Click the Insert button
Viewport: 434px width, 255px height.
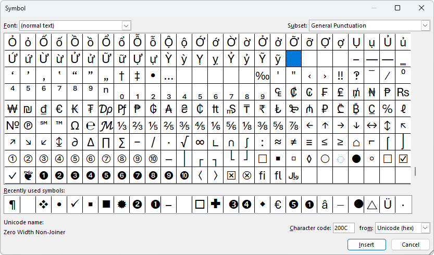click(x=366, y=245)
